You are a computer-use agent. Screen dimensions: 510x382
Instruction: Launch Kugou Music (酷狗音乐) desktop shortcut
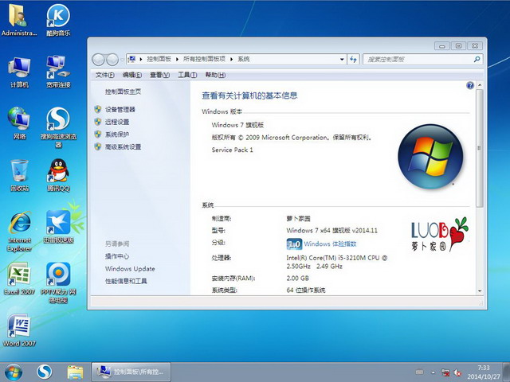pyautogui.click(x=58, y=20)
